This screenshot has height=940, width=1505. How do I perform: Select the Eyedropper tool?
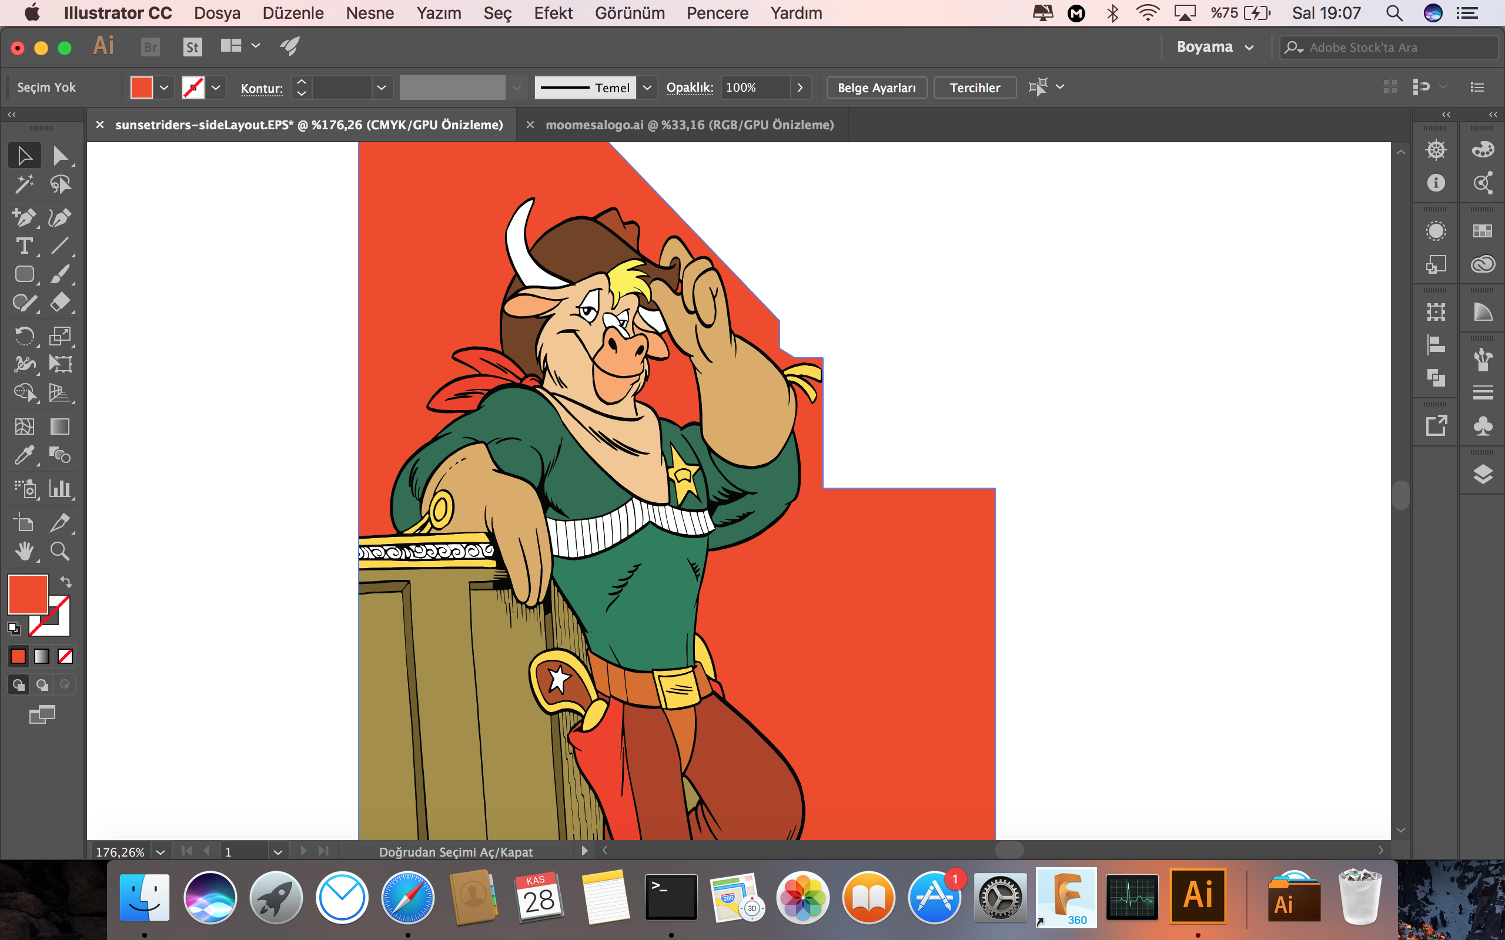point(24,455)
